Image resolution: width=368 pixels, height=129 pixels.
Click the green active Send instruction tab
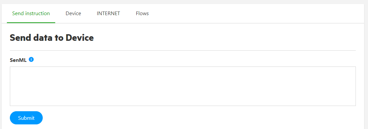point(31,13)
